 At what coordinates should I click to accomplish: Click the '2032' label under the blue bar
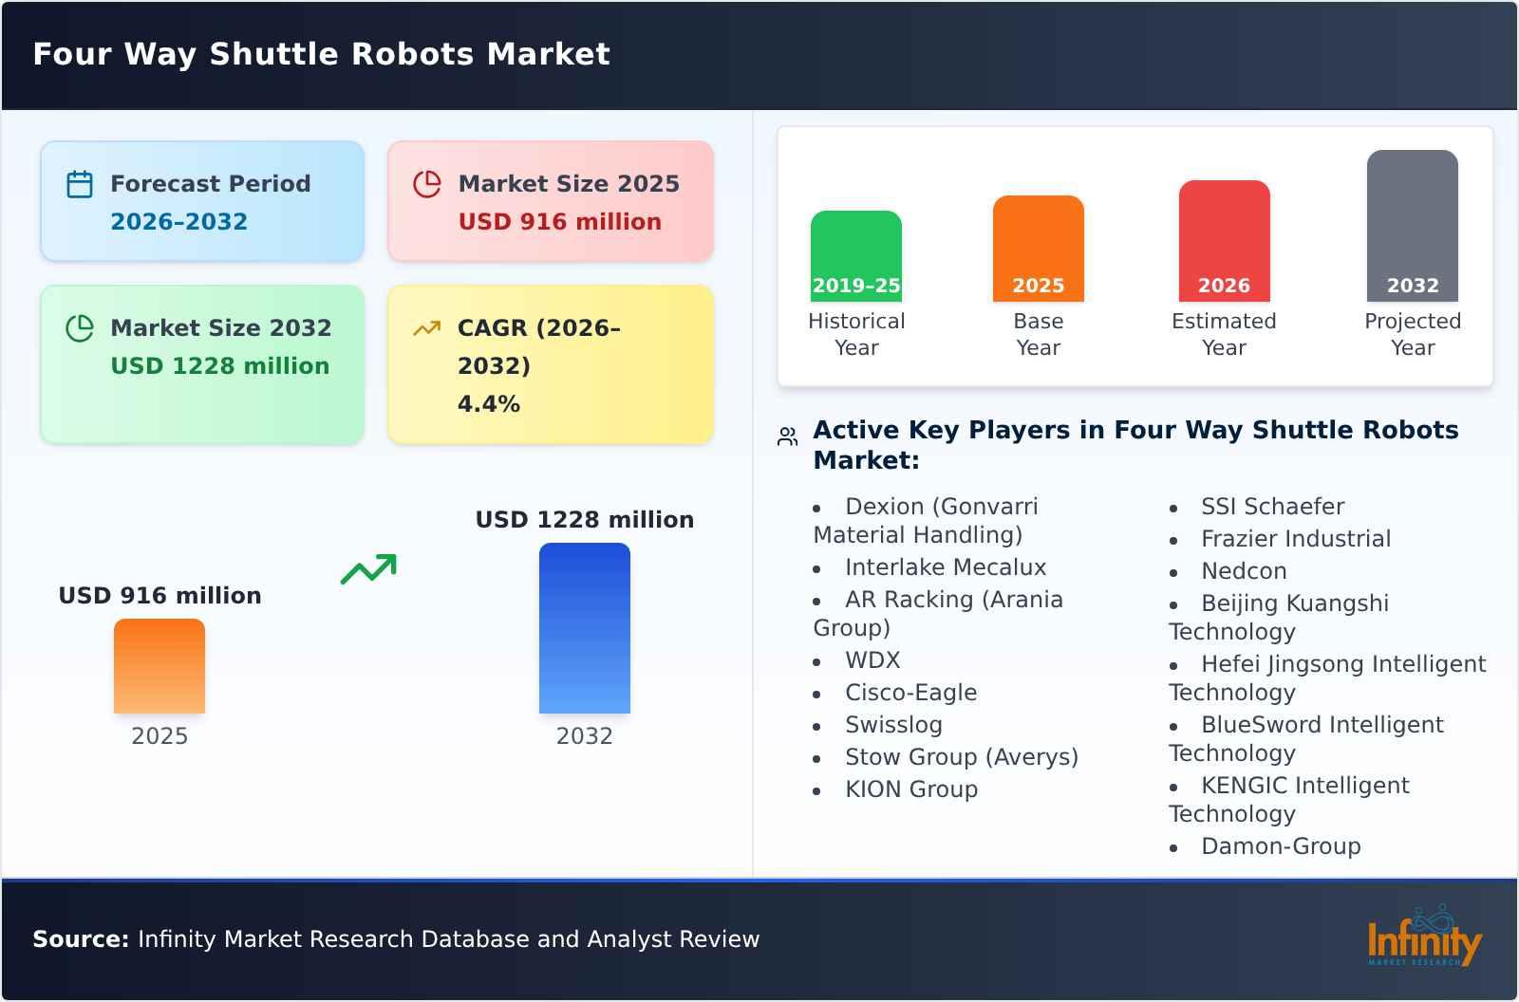click(x=585, y=736)
